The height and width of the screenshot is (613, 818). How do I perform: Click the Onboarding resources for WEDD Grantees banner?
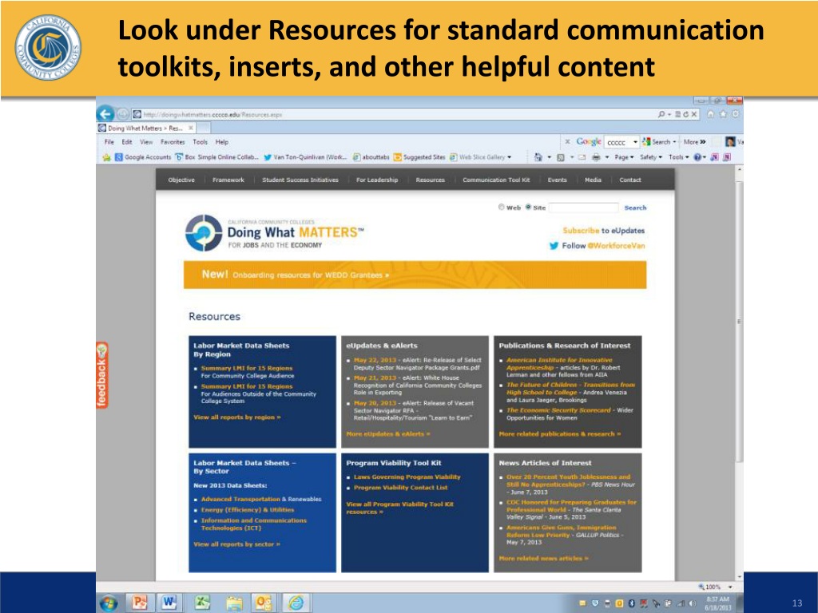point(415,275)
